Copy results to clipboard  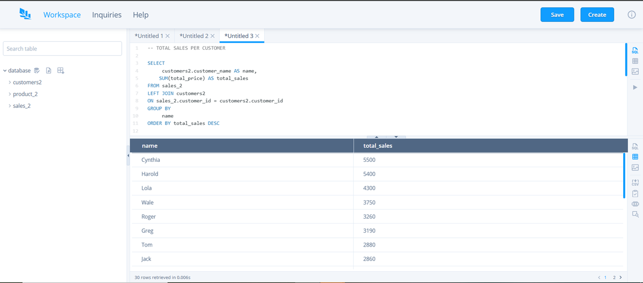(635, 193)
